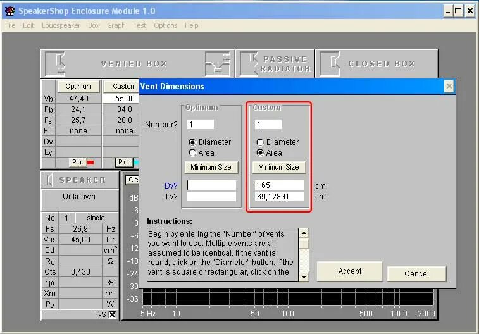Click the 'single' speaker configuration cell
The width and height of the screenshot is (479, 334).
pyautogui.click(x=96, y=218)
